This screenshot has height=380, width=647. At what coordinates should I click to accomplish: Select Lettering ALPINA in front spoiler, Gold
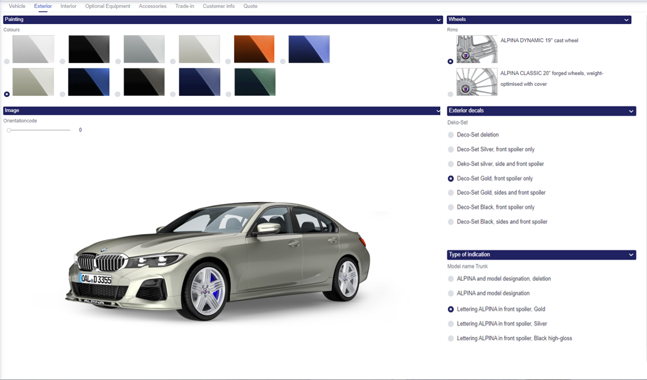[450, 309]
